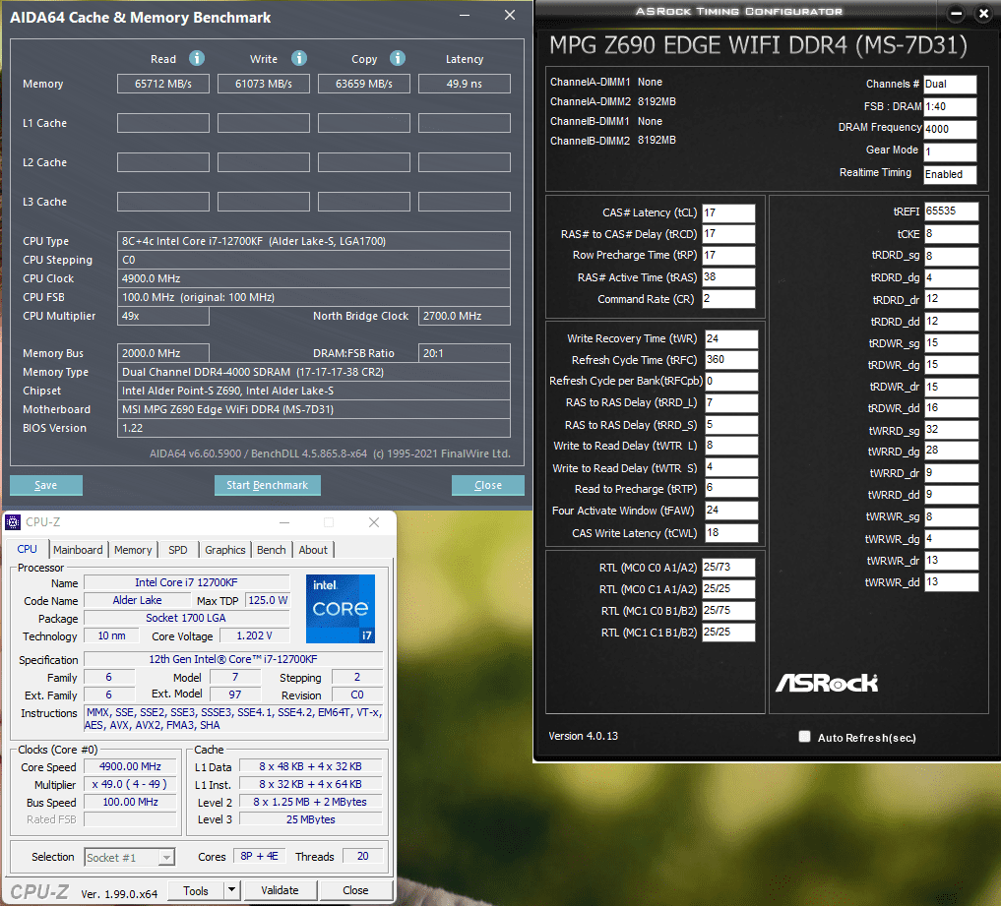The image size is (1001, 906).
Task: Click the Channels # field showing Dual
Action: [x=950, y=85]
